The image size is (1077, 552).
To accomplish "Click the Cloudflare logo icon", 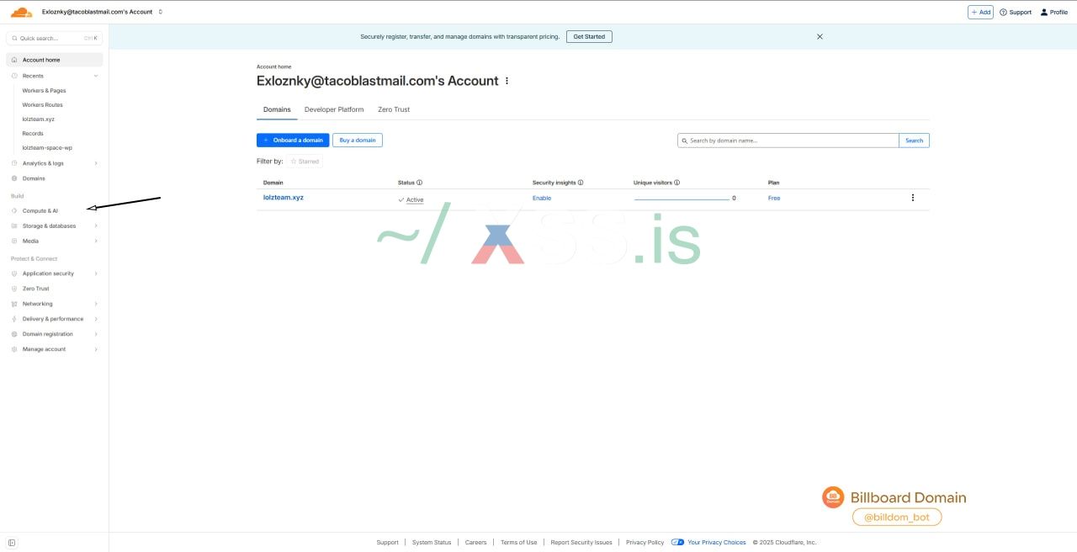I will 21,12.
